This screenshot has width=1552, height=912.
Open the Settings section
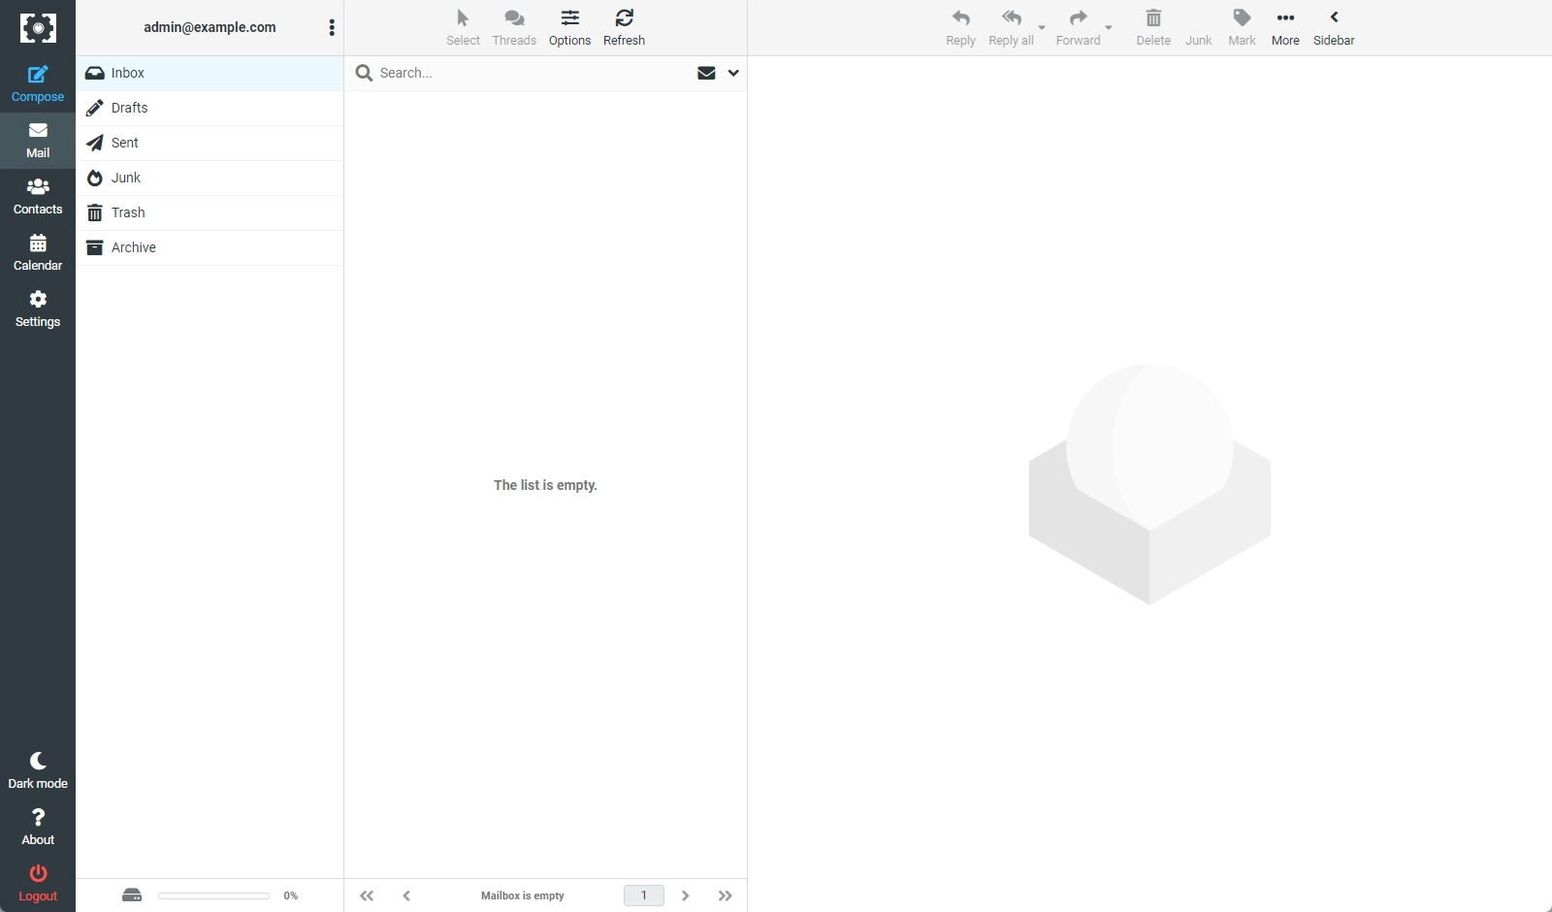click(x=38, y=309)
